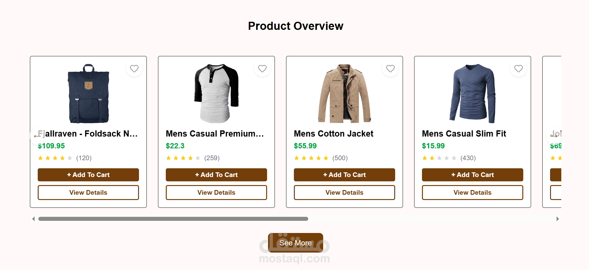Add Mens Casual Premium shirt to cart
This screenshot has height=270, width=589.
[216, 175]
